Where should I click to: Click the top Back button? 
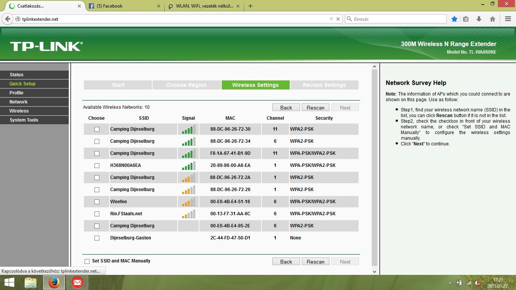[286, 108]
